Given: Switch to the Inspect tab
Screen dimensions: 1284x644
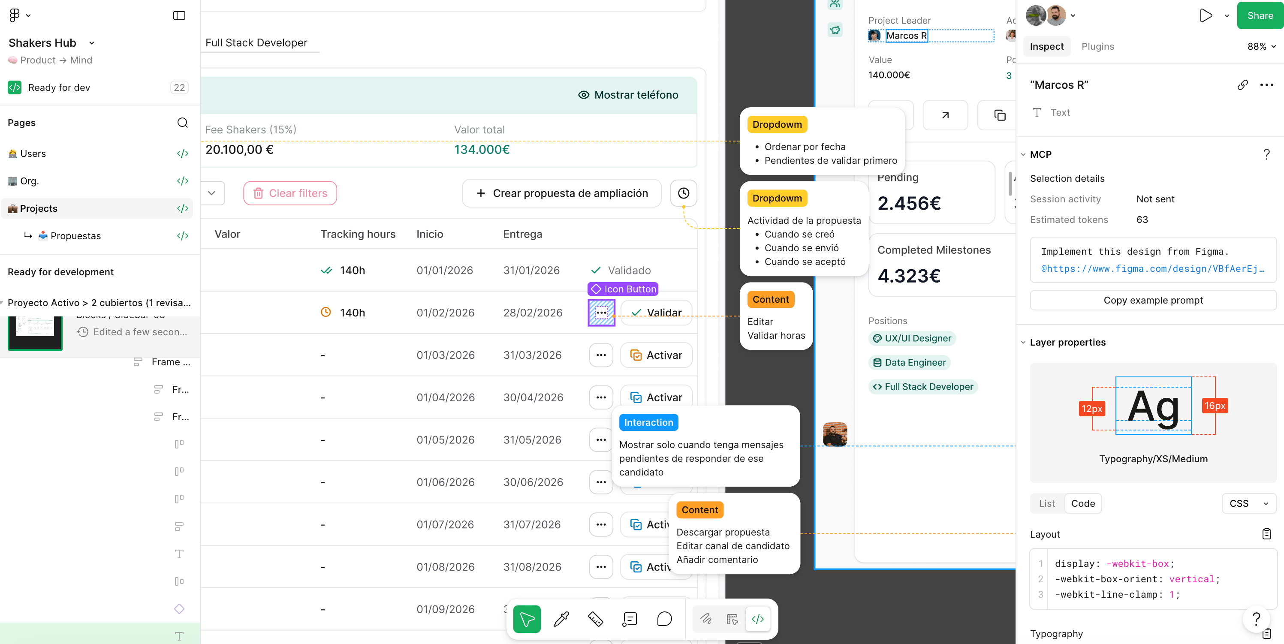Looking at the screenshot, I should point(1047,46).
